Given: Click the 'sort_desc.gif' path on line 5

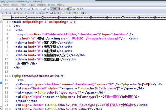Looking at the screenshot, I should (110, 39).
